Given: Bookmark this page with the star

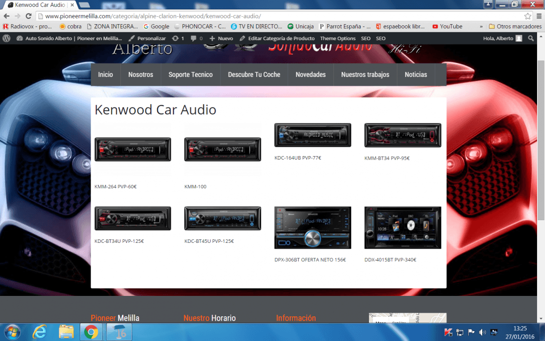Looking at the screenshot, I should pyautogui.click(x=528, y=16).
